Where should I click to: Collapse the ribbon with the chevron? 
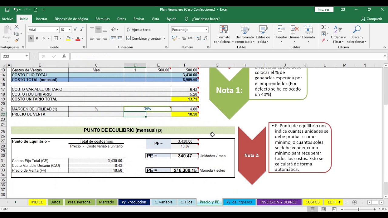pos(385,47)
